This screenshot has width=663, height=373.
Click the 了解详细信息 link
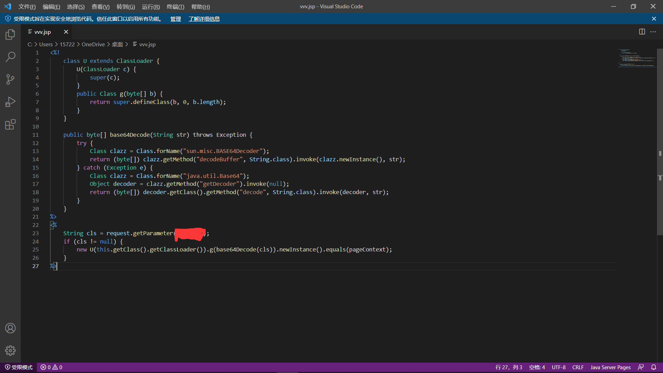pos(204,19)
